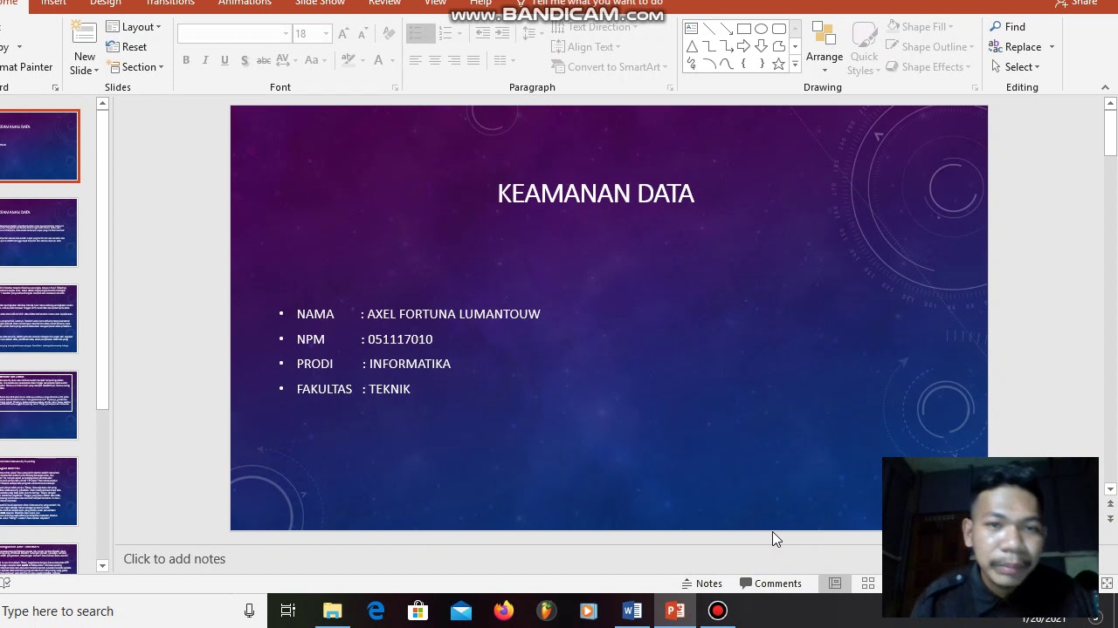Switch to Normal view in status bar
The height and width of the screenshot is (628, 1118).
[835, 584]
